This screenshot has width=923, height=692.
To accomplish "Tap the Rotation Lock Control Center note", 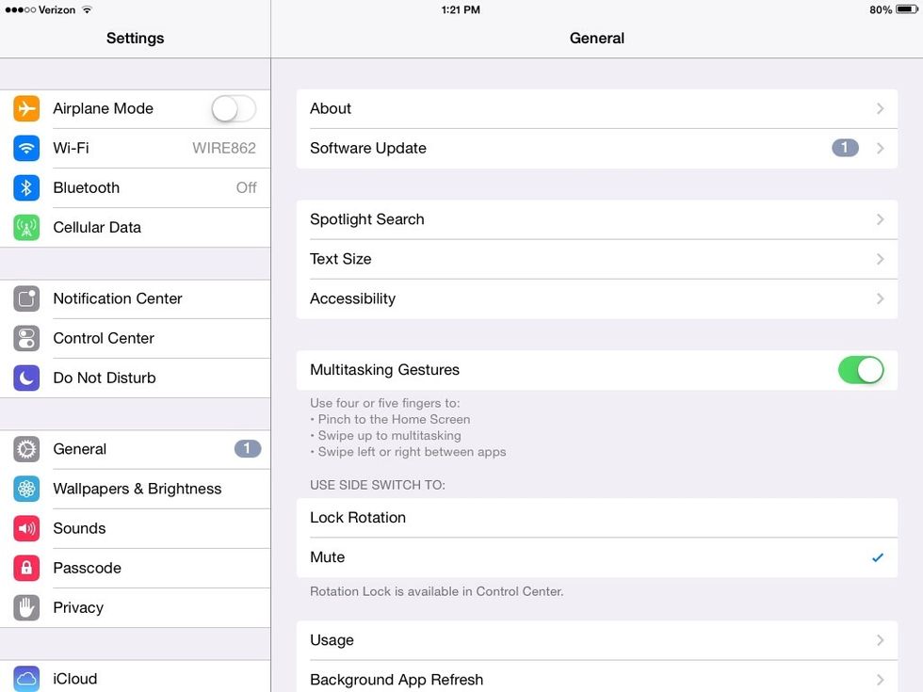I will pyautogui.click(x=437, y=591).
